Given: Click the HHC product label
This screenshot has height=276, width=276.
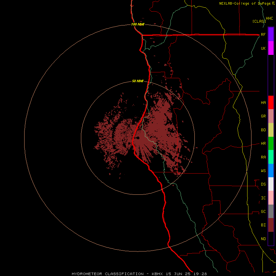Looking at the screenshot, I should tap(269, 18).
